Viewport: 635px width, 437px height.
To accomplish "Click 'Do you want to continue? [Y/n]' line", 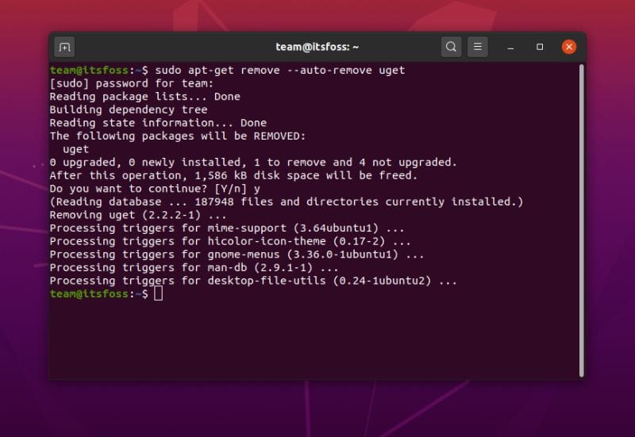I will pyautogui.click(x=155, y=189).
